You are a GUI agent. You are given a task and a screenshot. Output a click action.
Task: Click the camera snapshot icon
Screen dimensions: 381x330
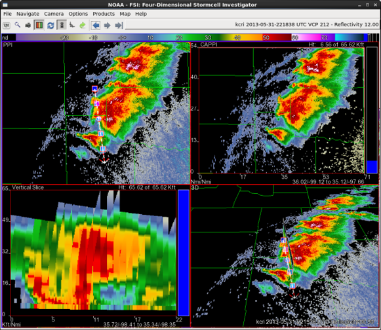click(28, 25)
